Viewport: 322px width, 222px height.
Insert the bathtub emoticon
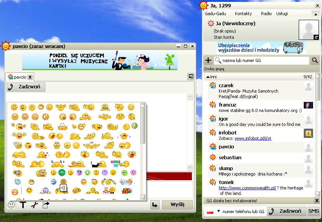pyautogui.click(x=127, y=182)
